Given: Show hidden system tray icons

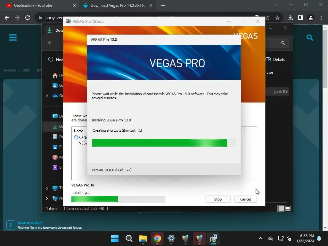Looking at the screenshot, I should pyautogui.click(x=260, y=238).
